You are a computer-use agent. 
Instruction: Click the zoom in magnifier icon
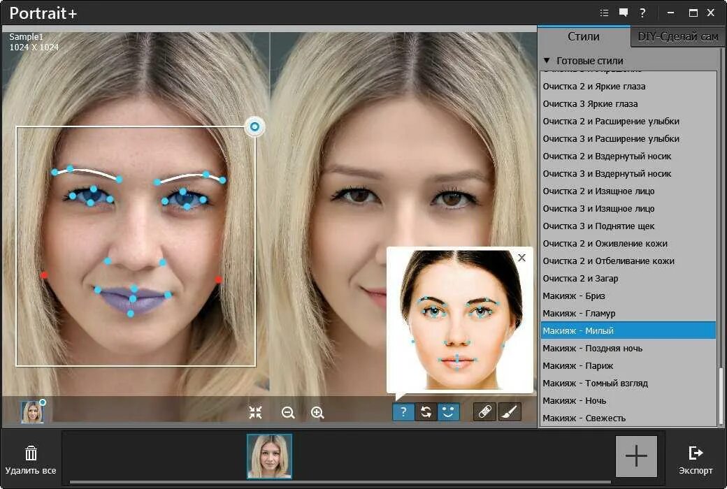[x=317, y=412]
